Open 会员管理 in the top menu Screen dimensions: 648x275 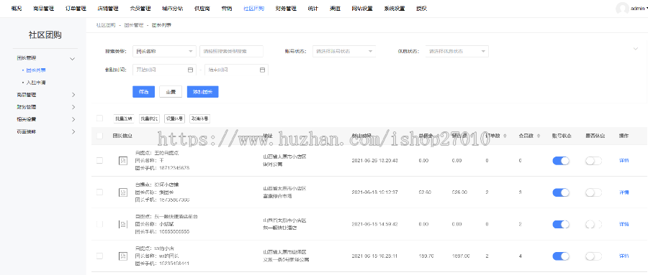[x=140, y=8]
